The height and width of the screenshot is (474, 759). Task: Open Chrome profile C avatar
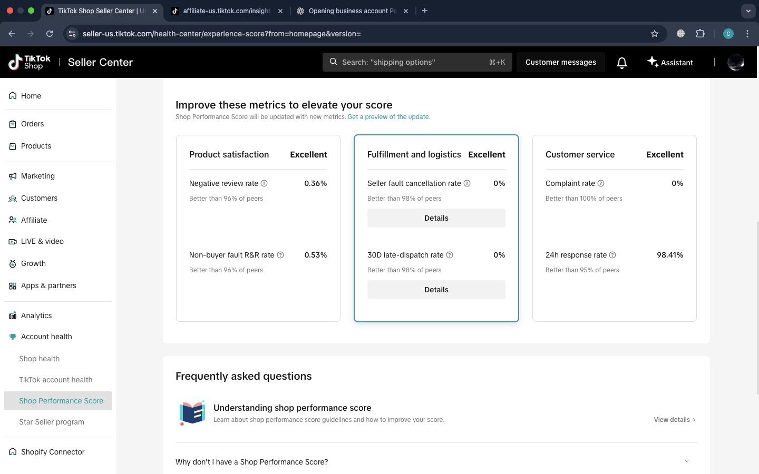[728, 34]
